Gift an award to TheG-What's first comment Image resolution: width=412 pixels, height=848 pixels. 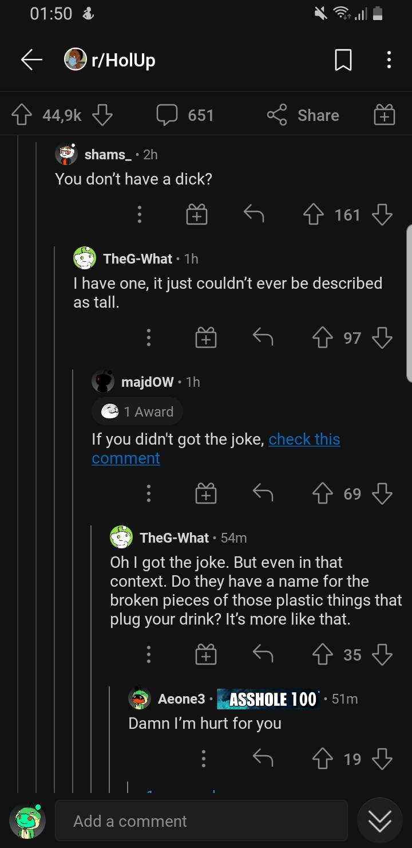(x=205, y=337)
